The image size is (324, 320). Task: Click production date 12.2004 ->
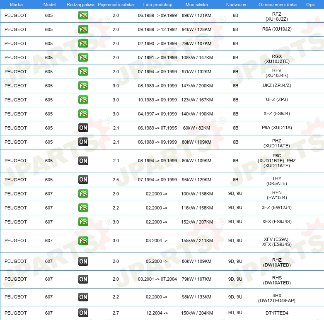(157, 313)
